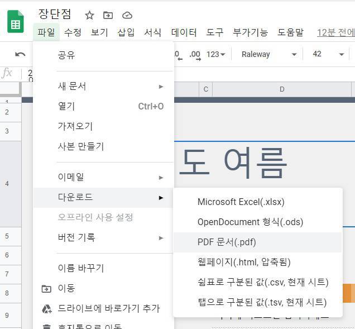Select column C header

tap(205, 89)
